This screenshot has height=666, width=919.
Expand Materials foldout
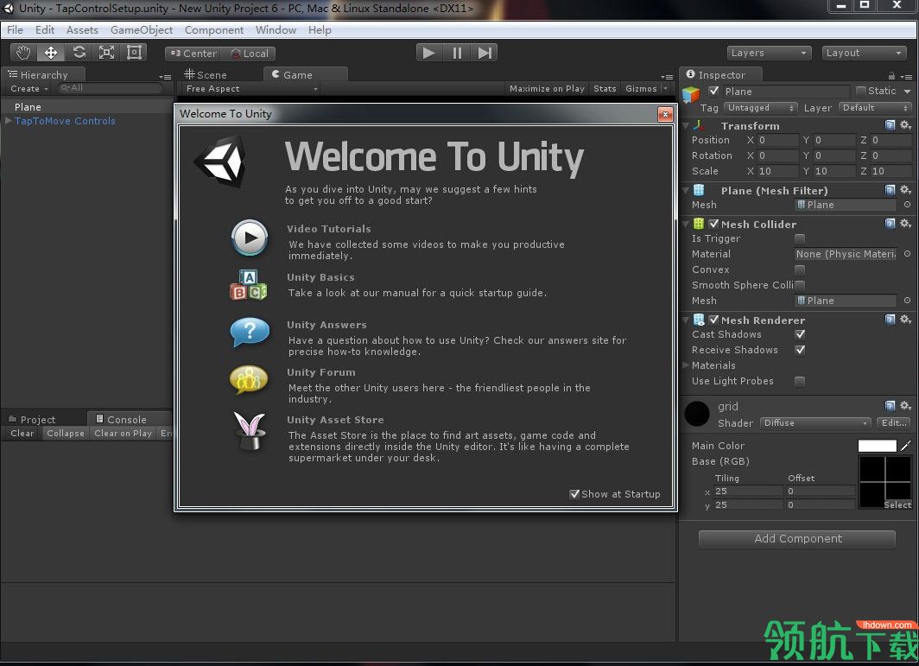coord(687,365)
